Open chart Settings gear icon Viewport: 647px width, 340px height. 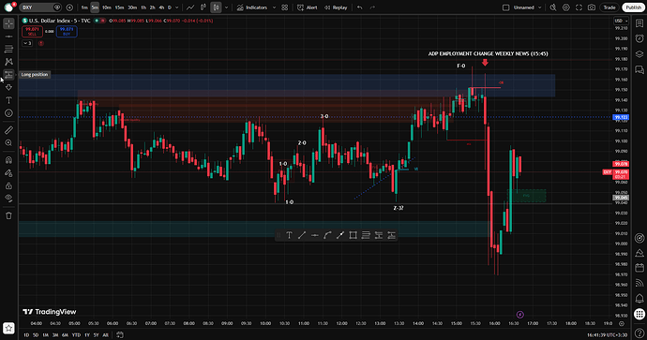pos(566,7)
